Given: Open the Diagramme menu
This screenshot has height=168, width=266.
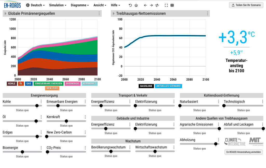Looking at the screenshot, I should (x=80, y=5).
